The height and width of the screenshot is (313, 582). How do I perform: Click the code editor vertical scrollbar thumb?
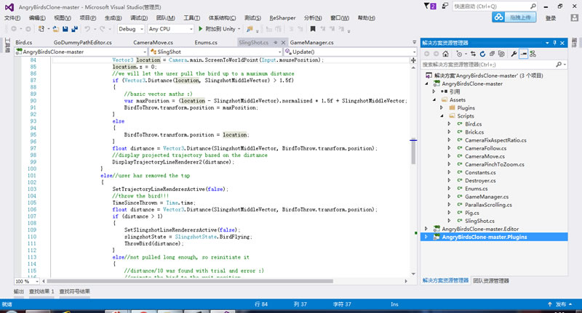(x=413, y=152)
